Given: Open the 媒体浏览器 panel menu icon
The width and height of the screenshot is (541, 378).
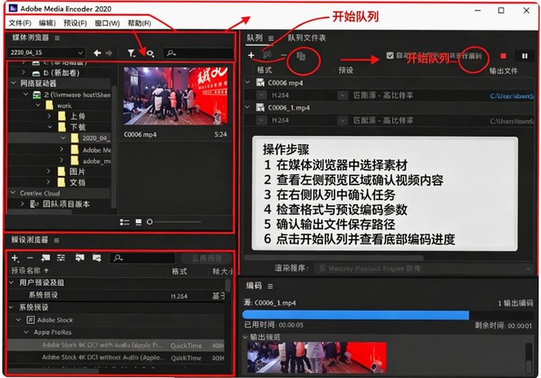Looking at the screenshot, I should (x=57, y=38).
